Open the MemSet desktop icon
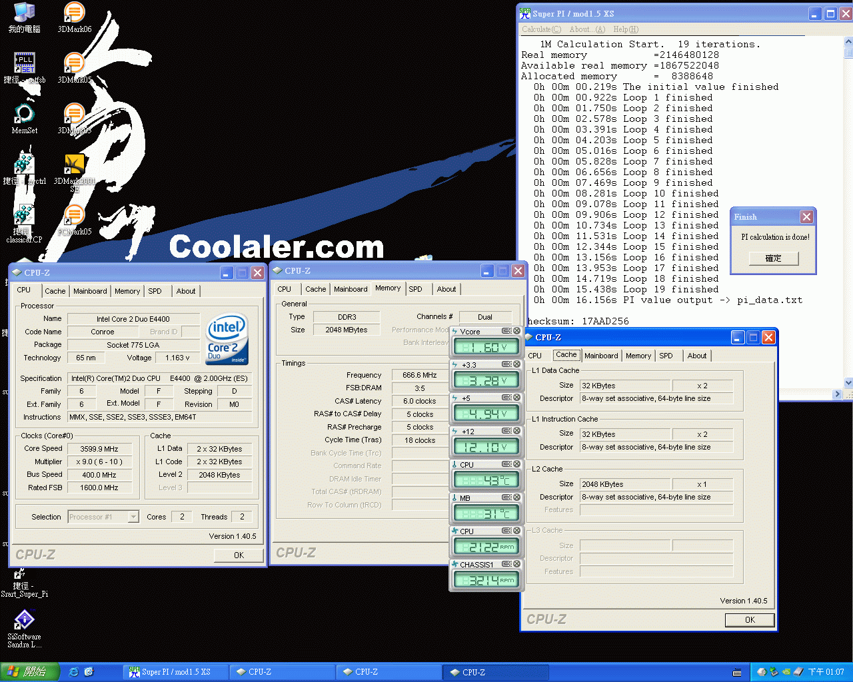Image resolution: width=853 pixels, height=682 pixels. point(24,119)
